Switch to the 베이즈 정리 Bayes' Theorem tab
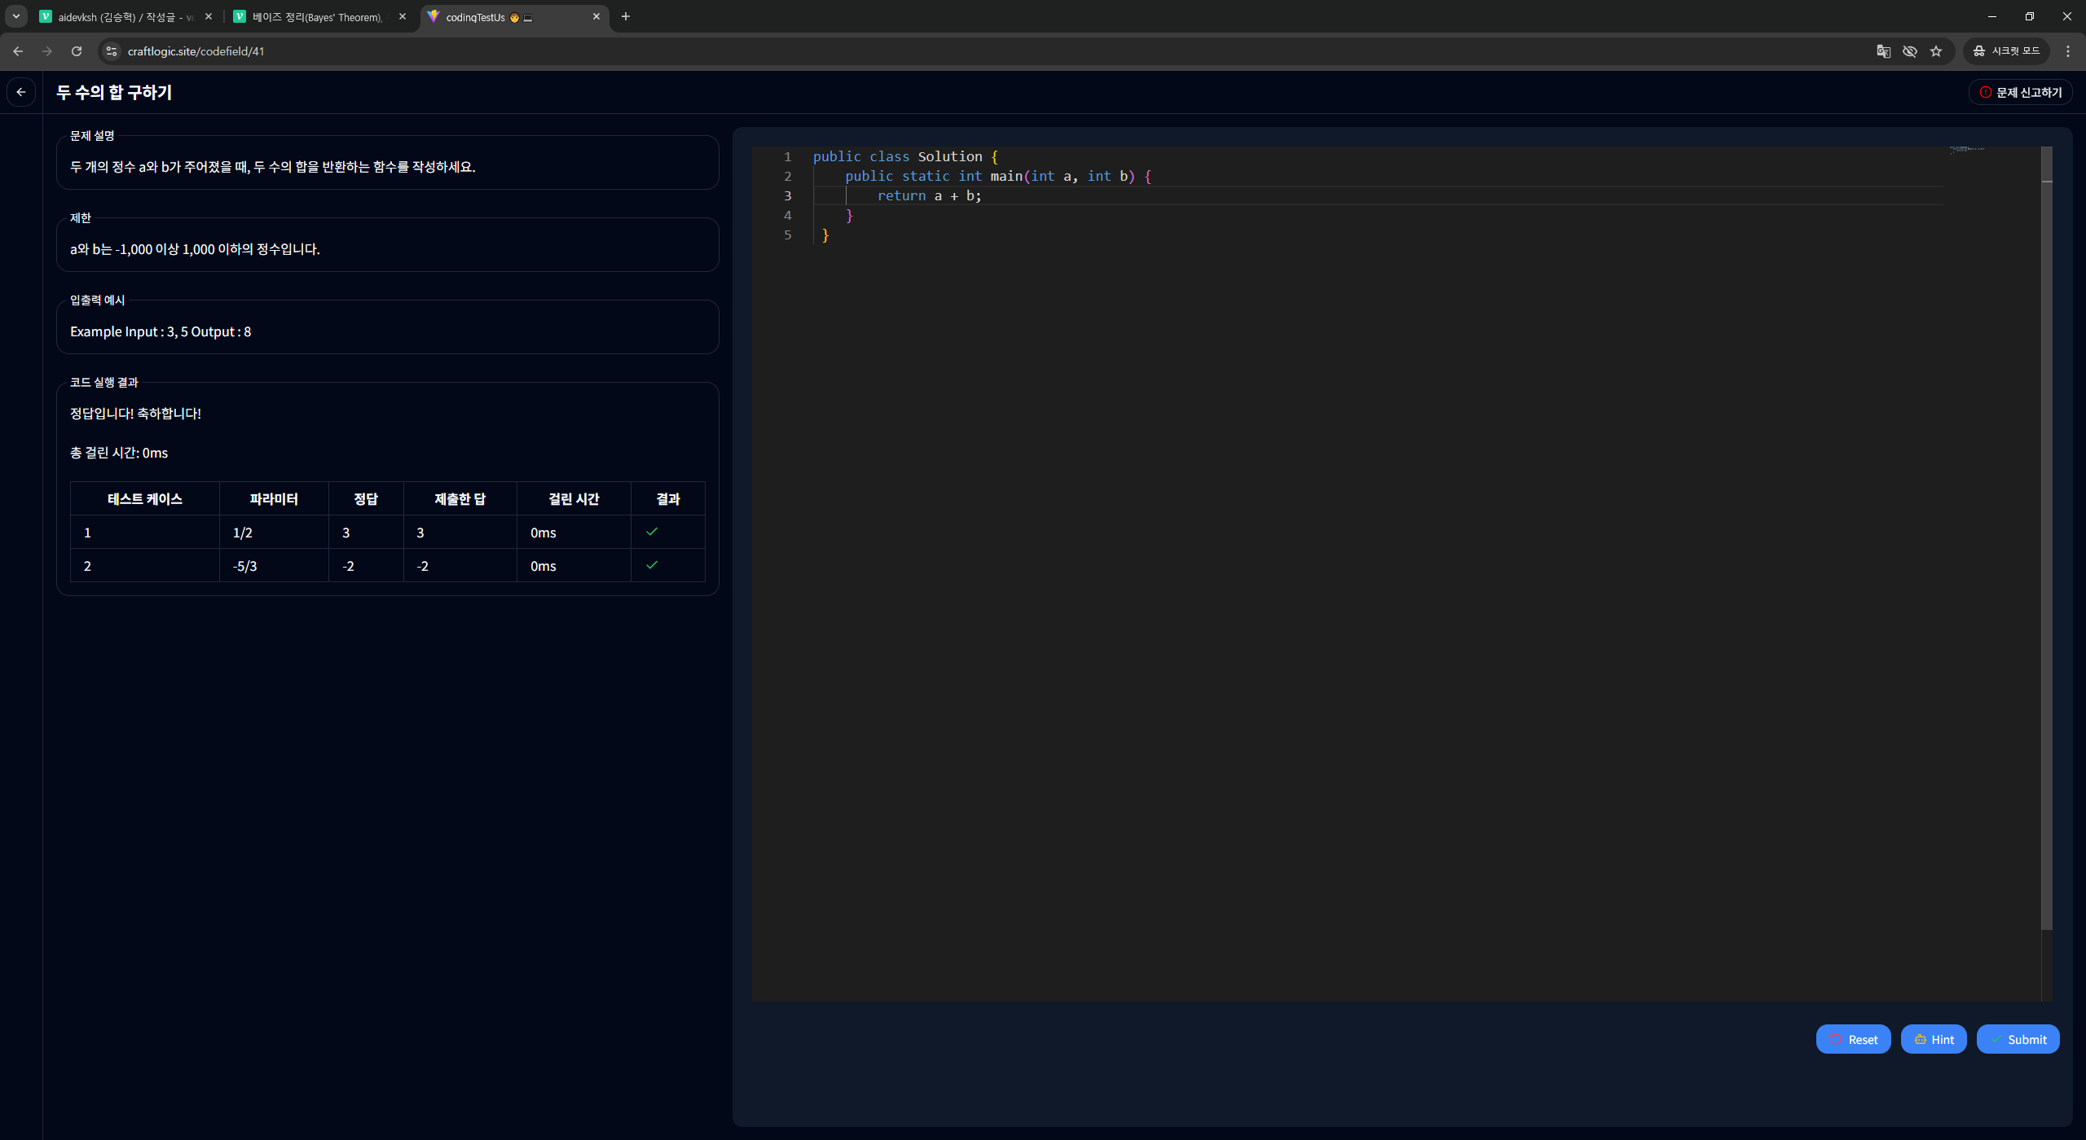2086x1140 pixels. tap(318, 17)
